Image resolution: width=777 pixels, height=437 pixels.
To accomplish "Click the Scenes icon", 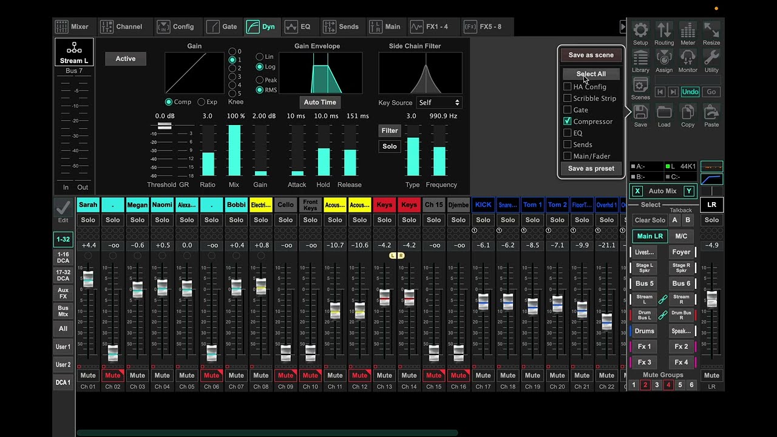I will (x=640, y=86).
